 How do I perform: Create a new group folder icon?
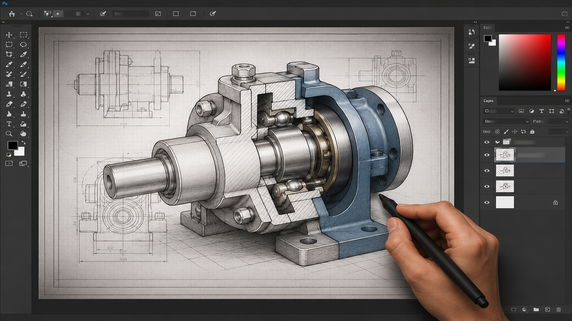click(536, 310)
